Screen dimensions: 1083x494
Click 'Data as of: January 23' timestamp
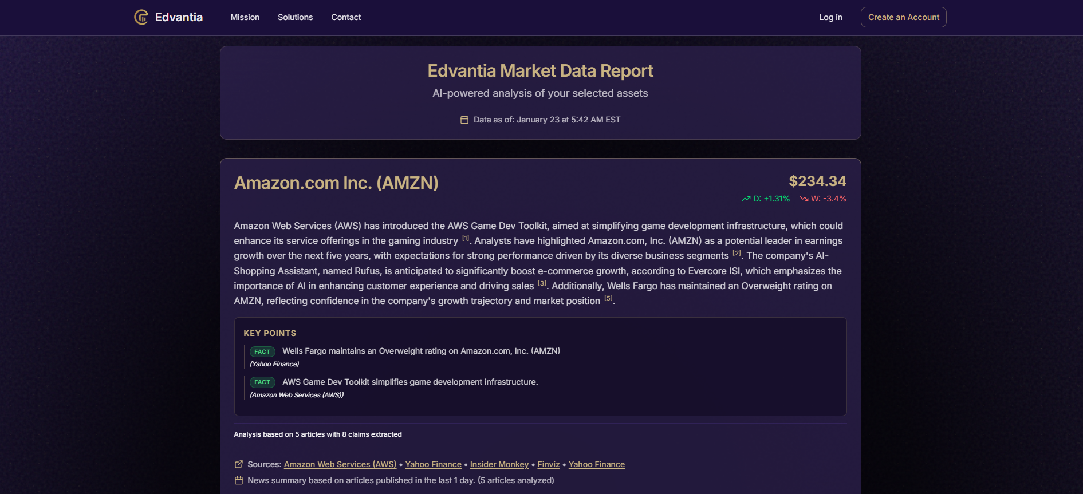tap(547, 120)
